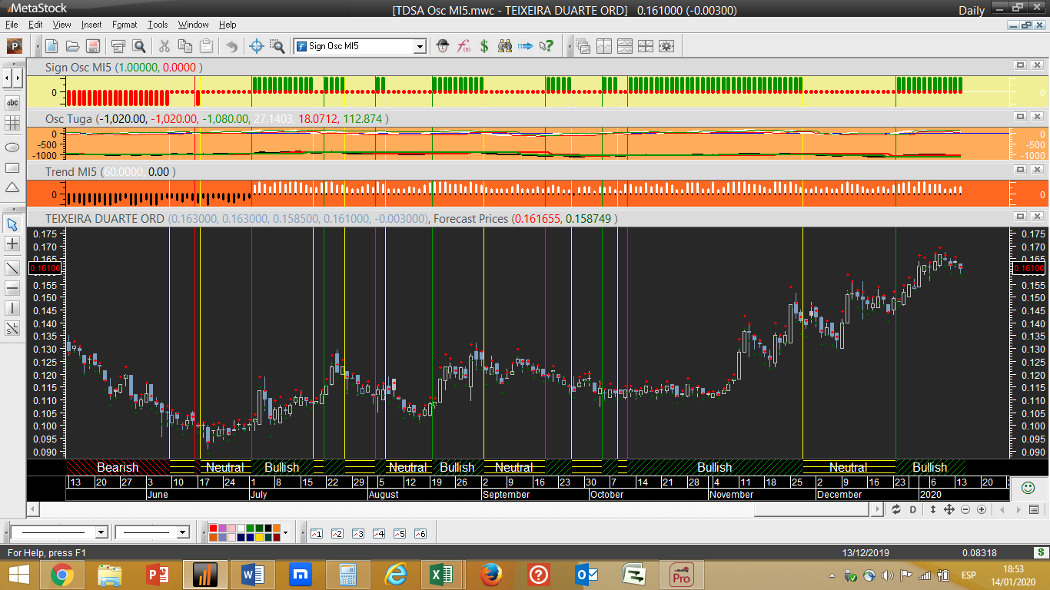Expand the Sign Osc MI5 indicator dropdown
The image size is (1050, 590).
pyautogui.click(x=420, y=47)
